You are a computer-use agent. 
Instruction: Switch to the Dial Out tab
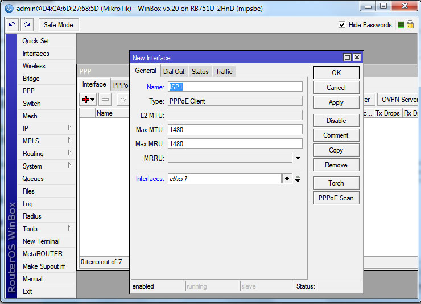coord(174,72)
